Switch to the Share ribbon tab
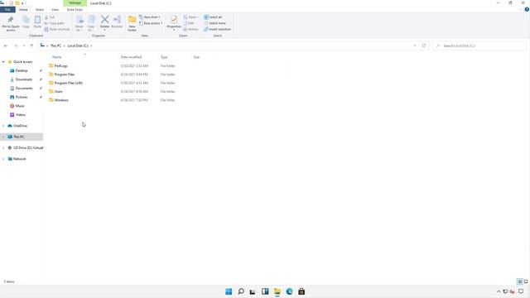Viewport: 530px width, 298px height. click(x=40, y=9)
